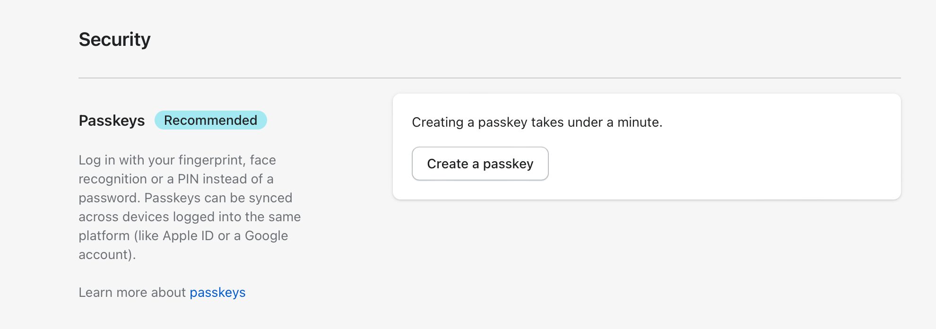Click the Learn more about passkeys sentence

[x=162, y=292]
